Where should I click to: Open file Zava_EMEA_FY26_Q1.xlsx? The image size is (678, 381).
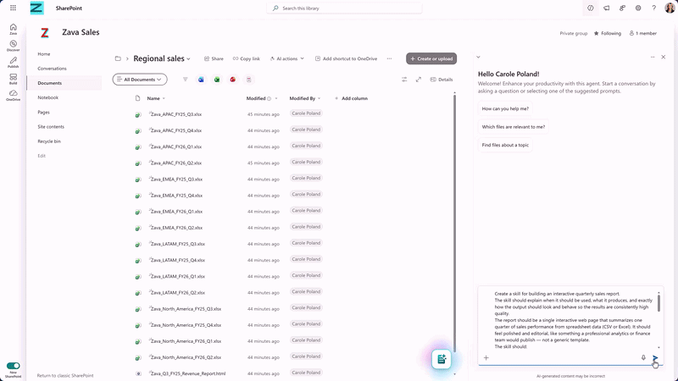[176, 212]
